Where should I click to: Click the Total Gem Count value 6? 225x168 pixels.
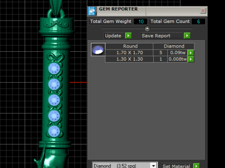tap(198, 21)
